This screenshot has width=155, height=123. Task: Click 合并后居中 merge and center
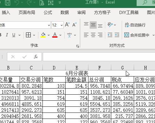click(137, 35)
